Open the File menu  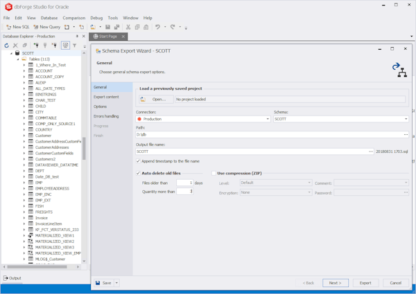click(7, 18)
